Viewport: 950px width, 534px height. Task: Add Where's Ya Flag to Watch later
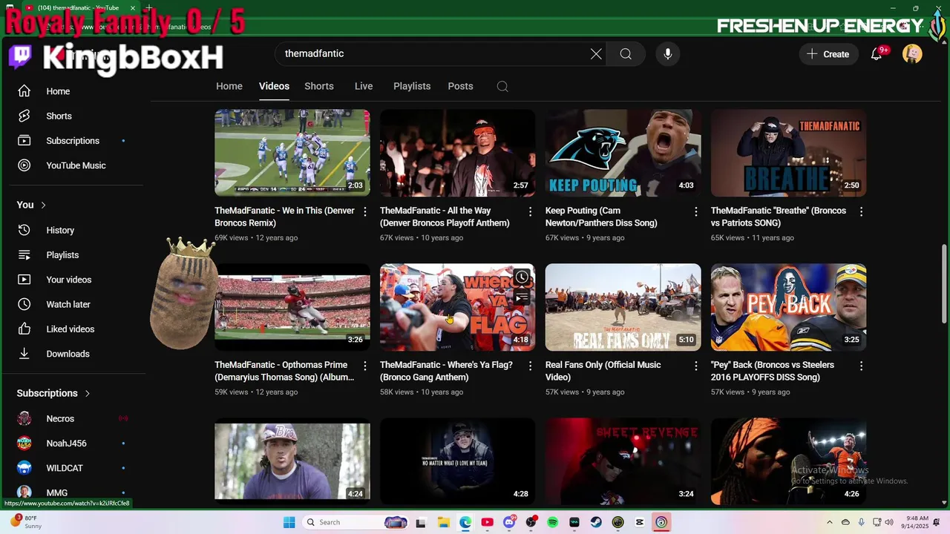click(522, 277)
